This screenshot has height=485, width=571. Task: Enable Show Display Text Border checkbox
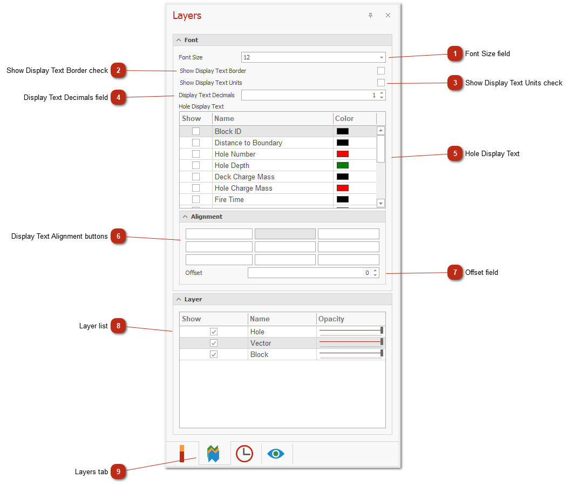381,71
